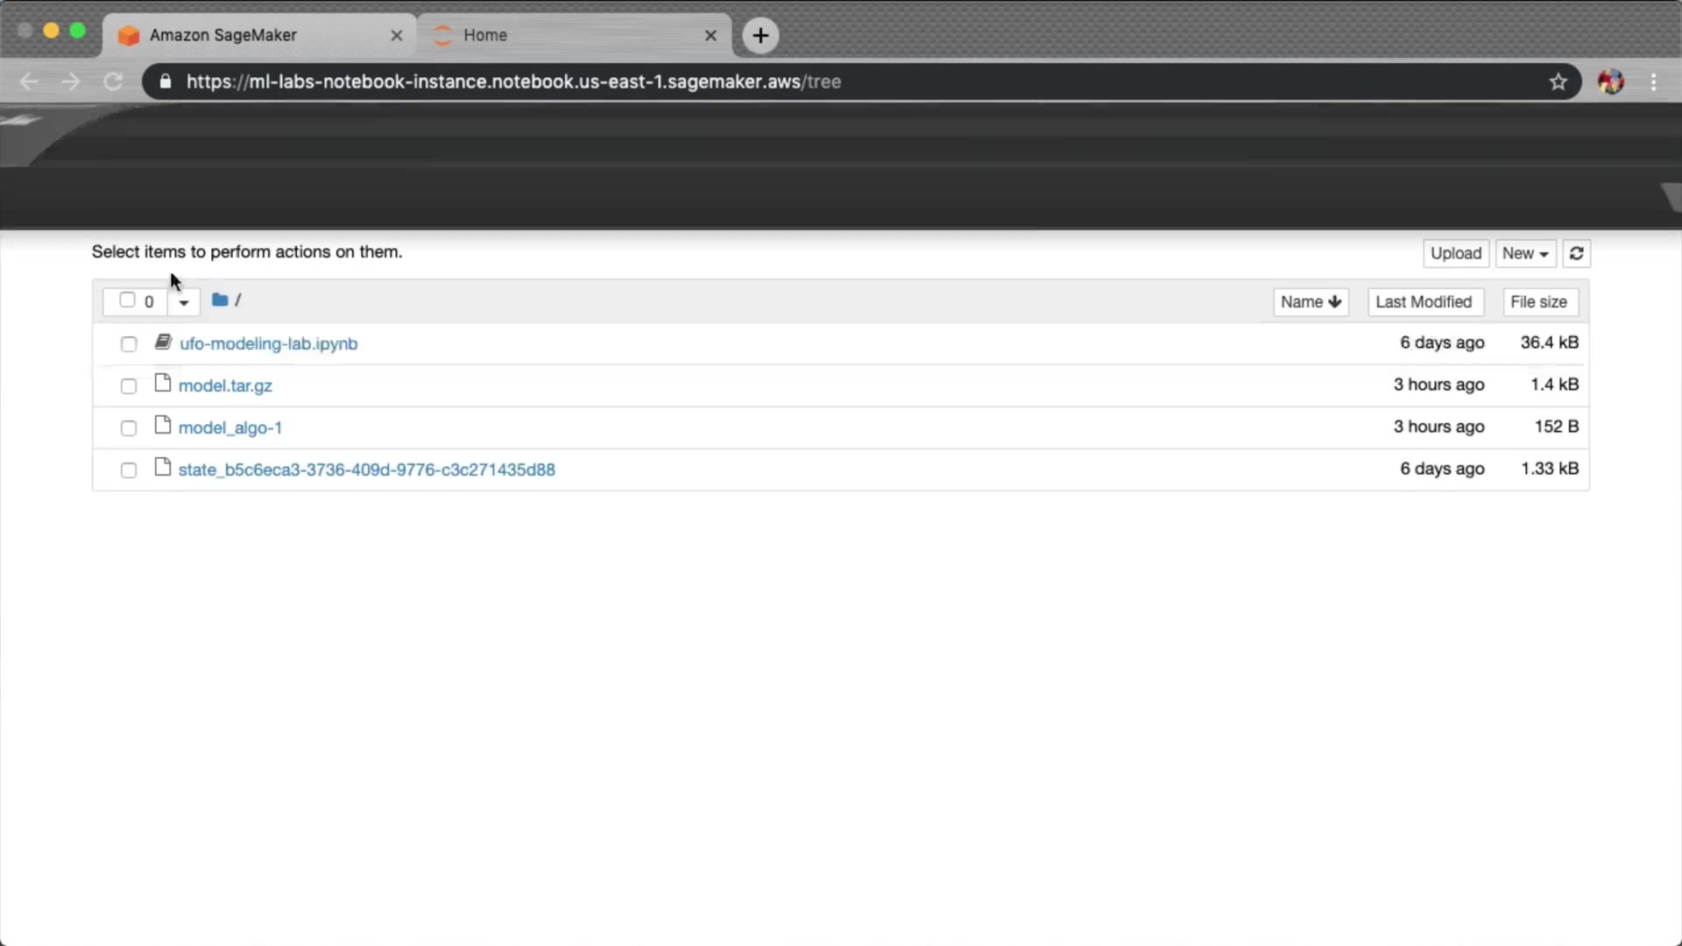1682x946 pixels.
Task: Open the state_b5c6eca3 file link
Action: point(366,469)
